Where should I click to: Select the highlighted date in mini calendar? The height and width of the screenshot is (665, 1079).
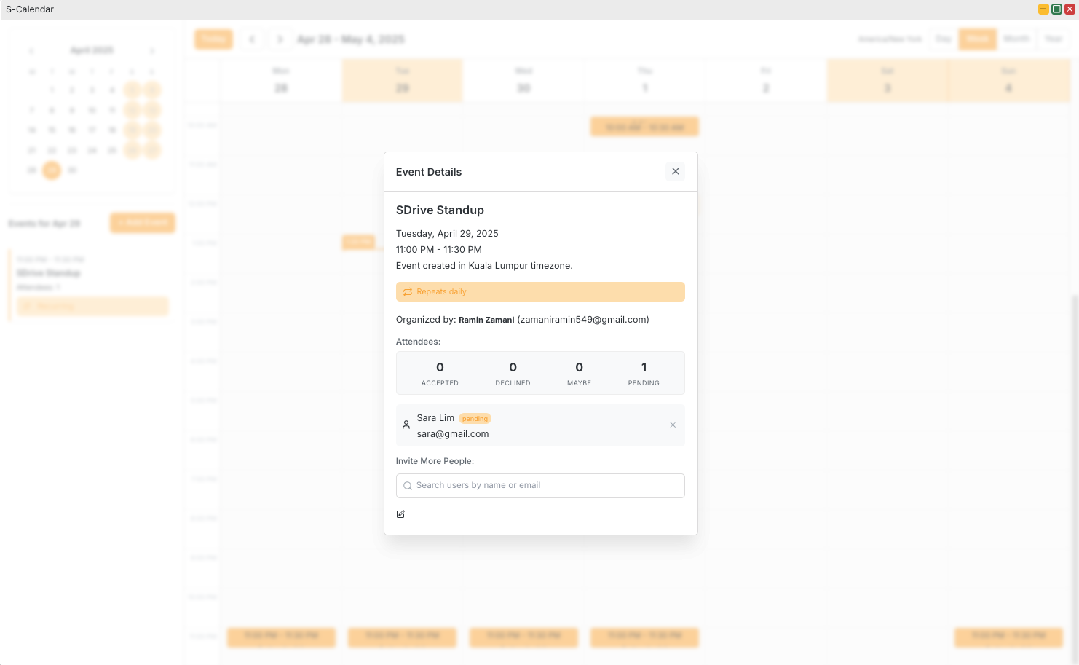52,170
